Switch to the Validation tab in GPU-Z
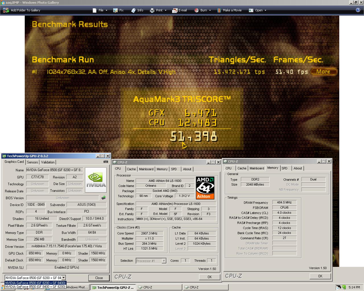The image size is (364, 291). pos(48,162)
